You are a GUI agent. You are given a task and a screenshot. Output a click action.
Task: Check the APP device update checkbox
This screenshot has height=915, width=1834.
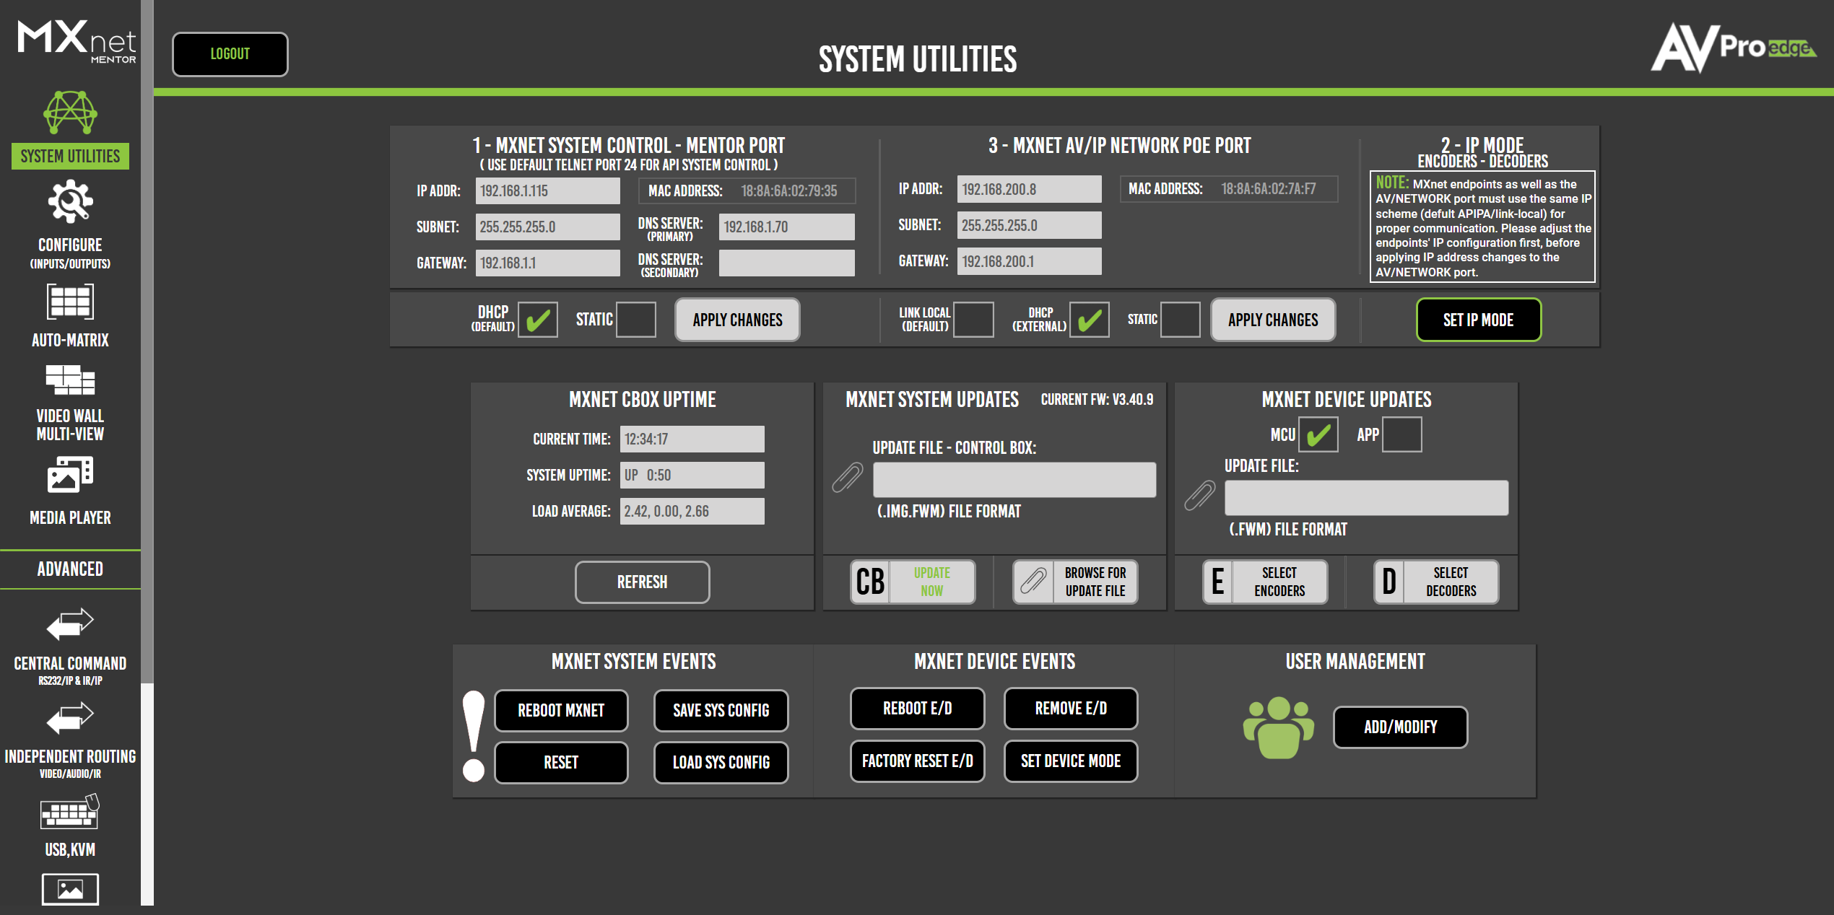(1401, 434)
